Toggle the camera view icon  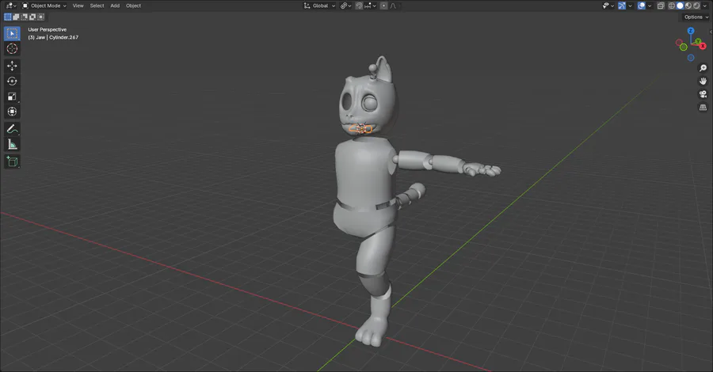(703, 94)
